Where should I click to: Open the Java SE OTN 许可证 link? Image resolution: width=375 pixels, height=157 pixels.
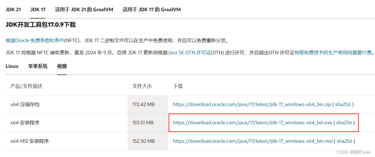click(189, 52)
